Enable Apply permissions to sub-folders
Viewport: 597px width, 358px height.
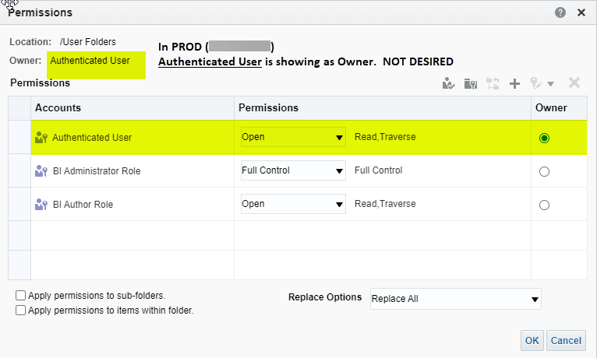point(20,295)
